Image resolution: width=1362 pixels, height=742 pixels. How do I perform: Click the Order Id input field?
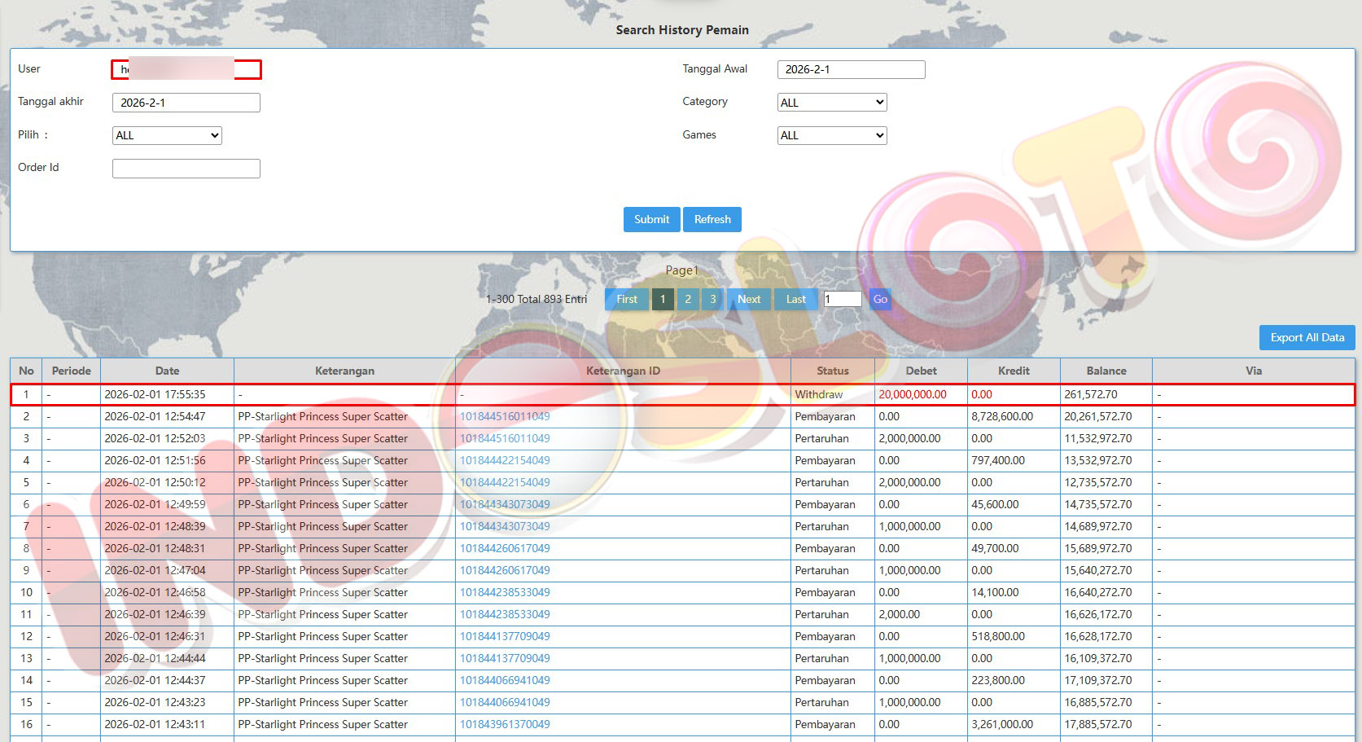pyautogui.click(x=186, y=169)
